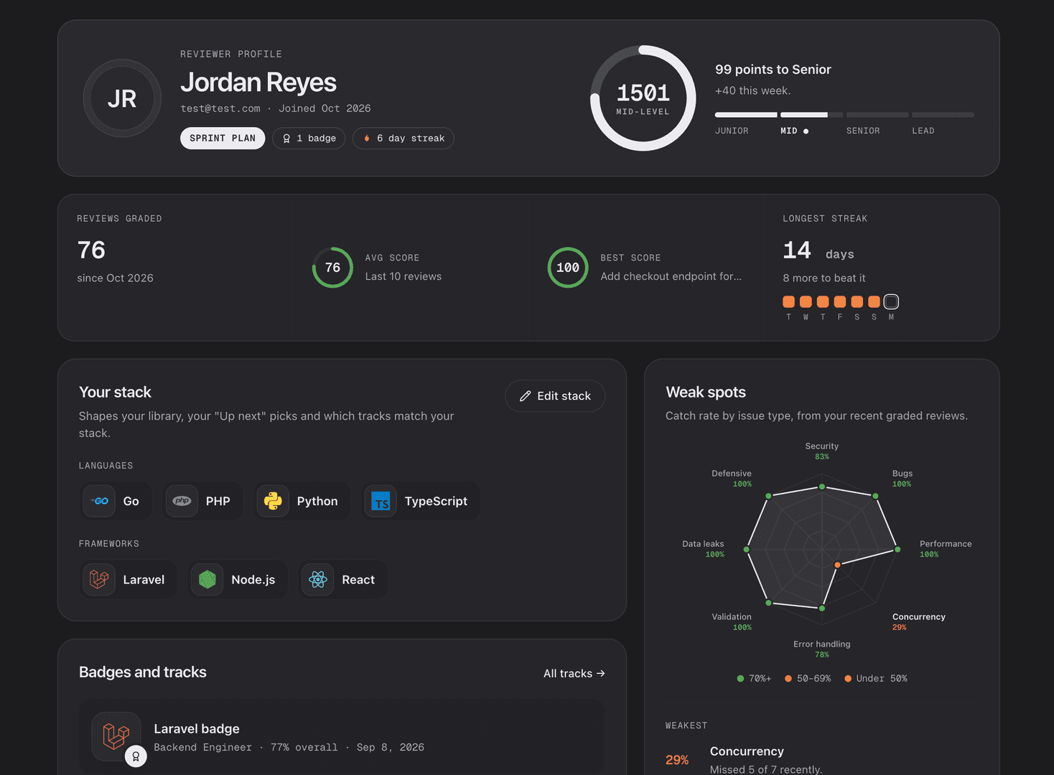Click the 6 day streak pill
The image size is (1054, 775).
pyautogui.click(x=403, y=138)
